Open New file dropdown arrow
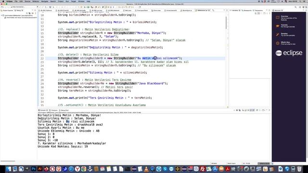The image size is (308, 173). pos(3,7)
